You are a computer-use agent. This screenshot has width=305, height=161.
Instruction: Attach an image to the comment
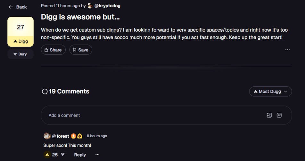(269, 115)
